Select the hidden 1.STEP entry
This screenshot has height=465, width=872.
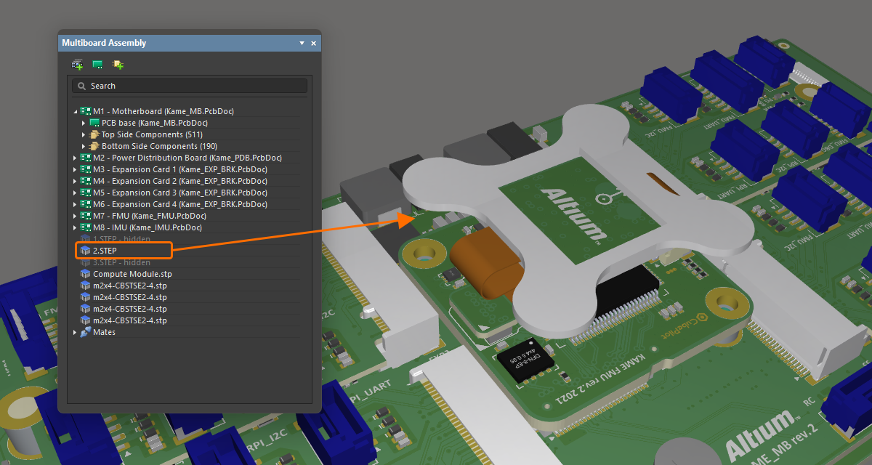121,239
